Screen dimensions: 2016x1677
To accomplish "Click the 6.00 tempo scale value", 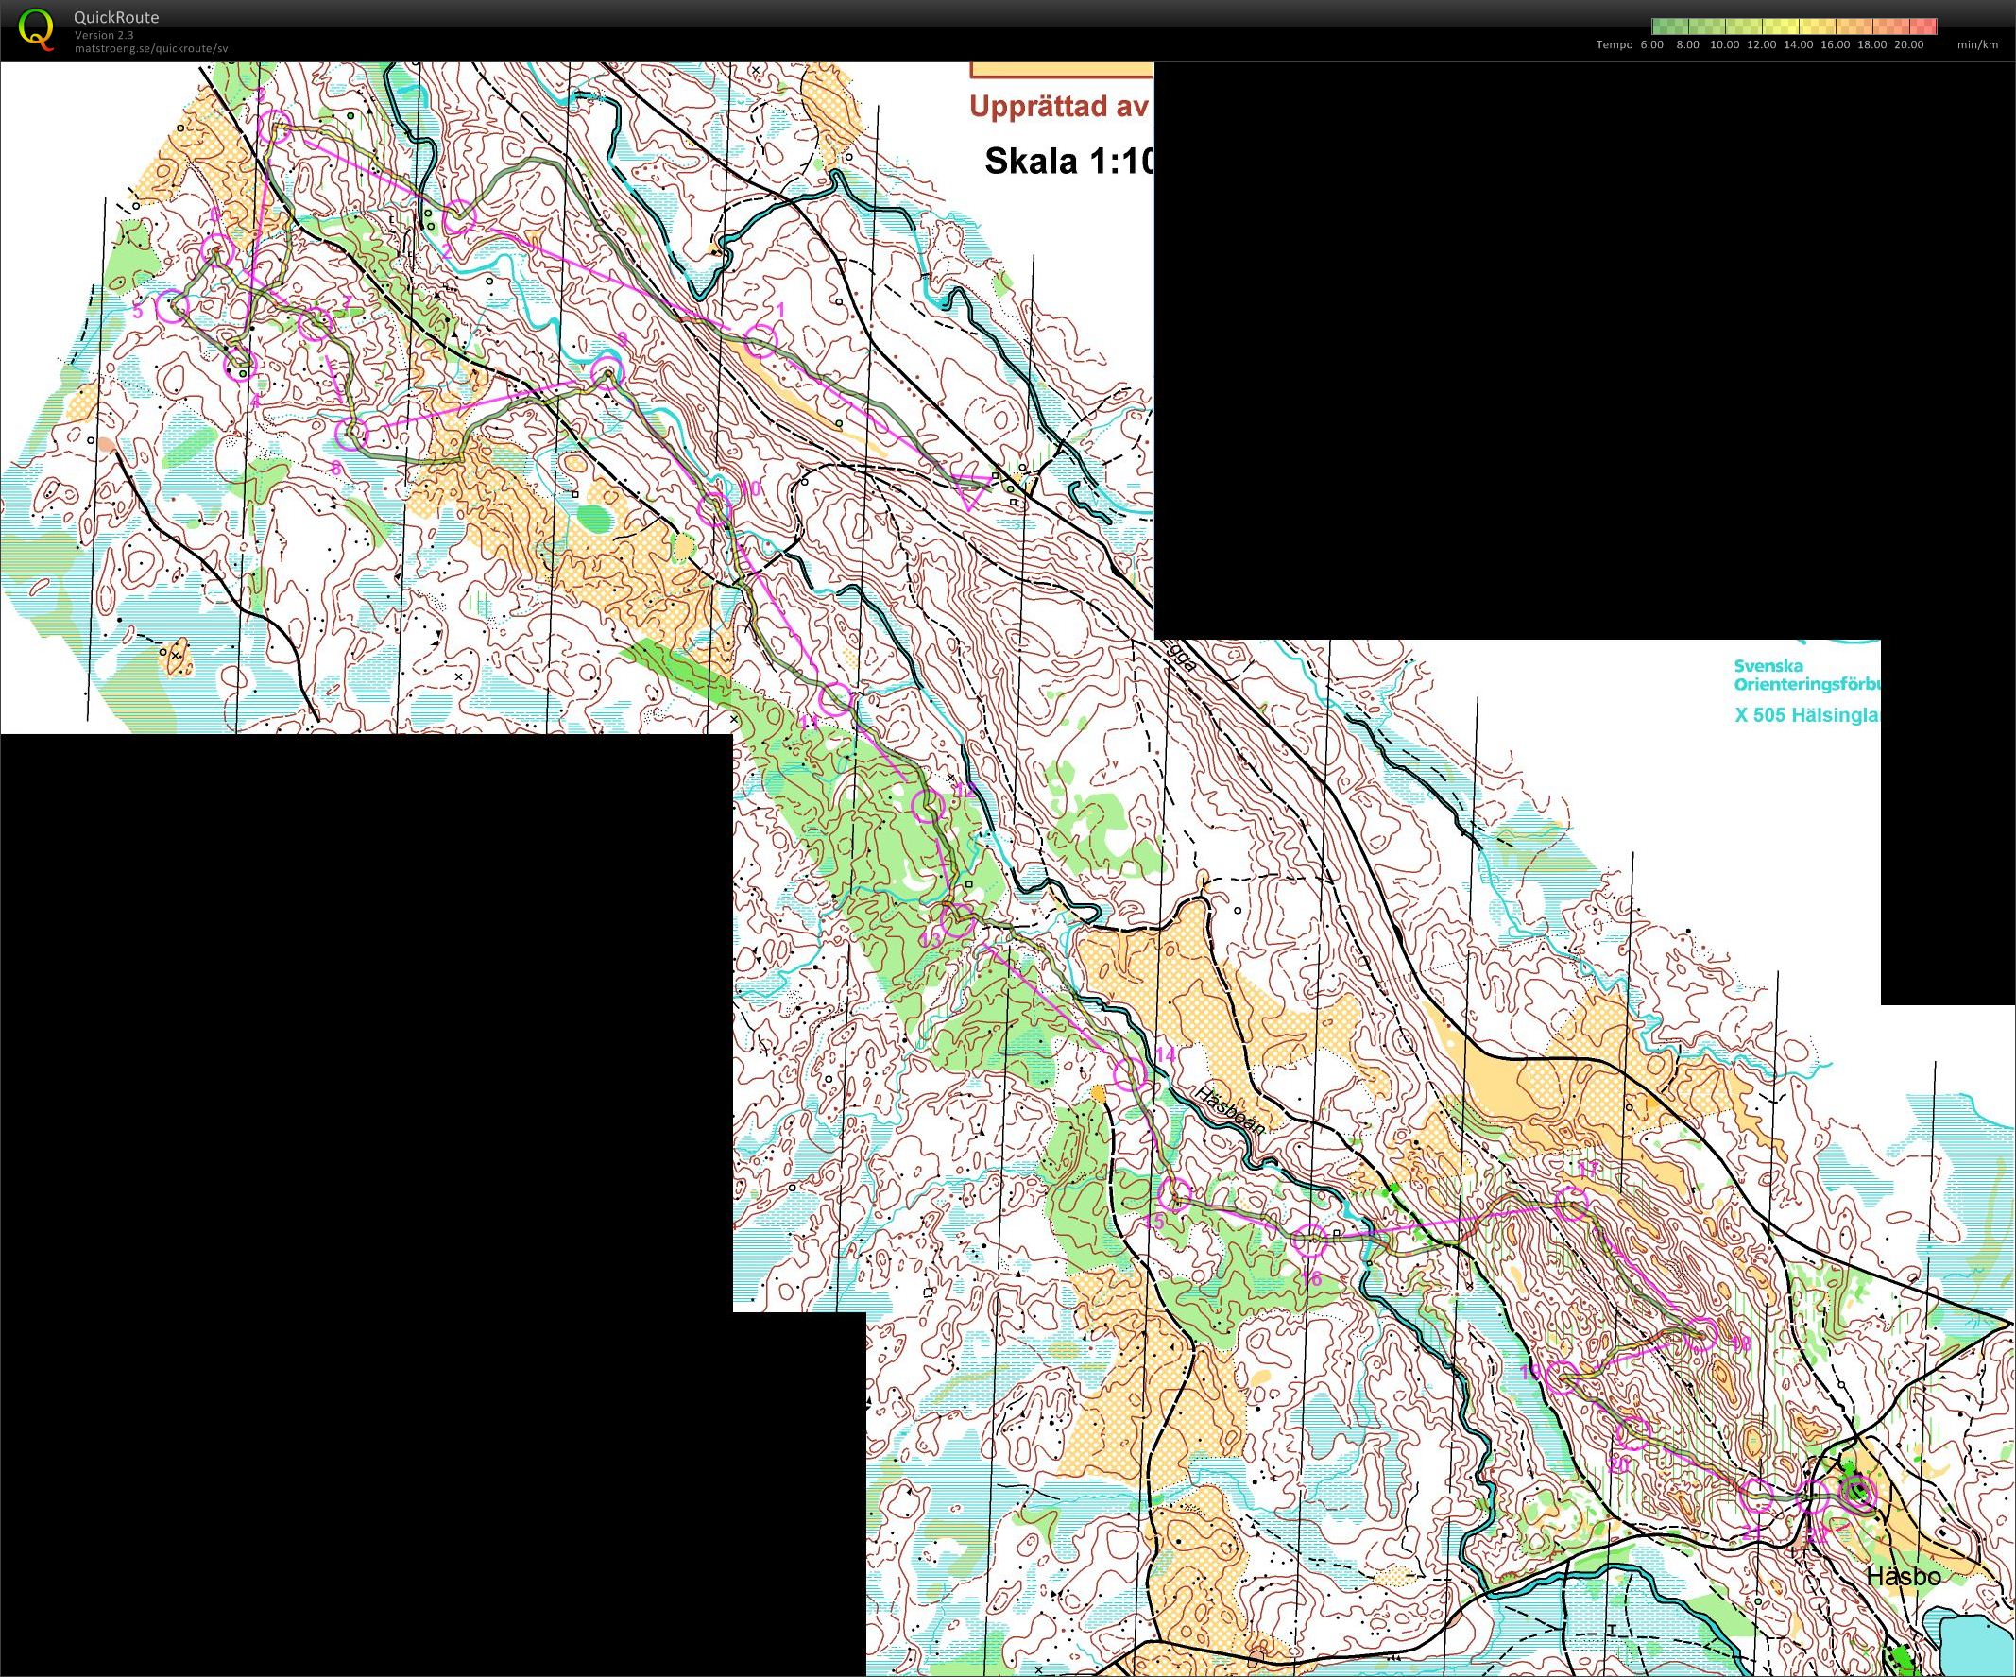I will (x=1651, y=45).
